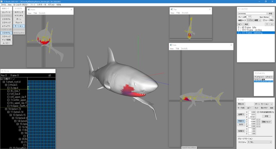Move selected motion down with the ↓ arrow
The image size is (276, 149).
(x=272, y=24)
